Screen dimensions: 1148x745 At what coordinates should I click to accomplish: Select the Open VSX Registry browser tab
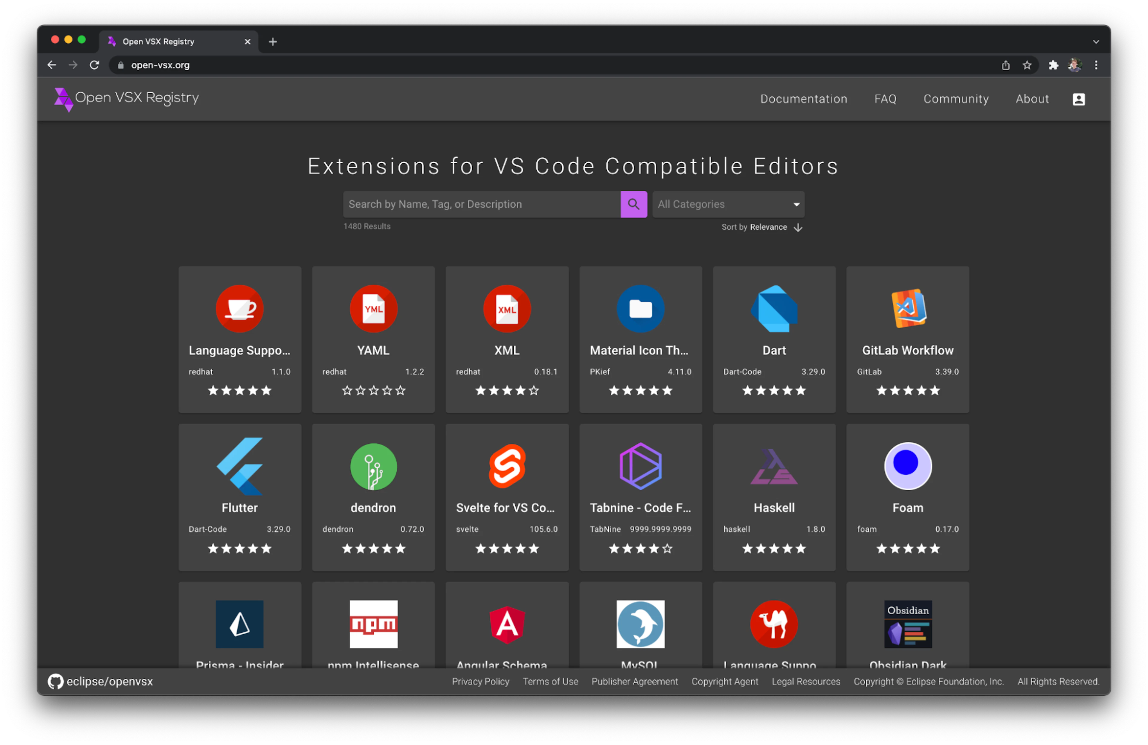pos(178,42)
